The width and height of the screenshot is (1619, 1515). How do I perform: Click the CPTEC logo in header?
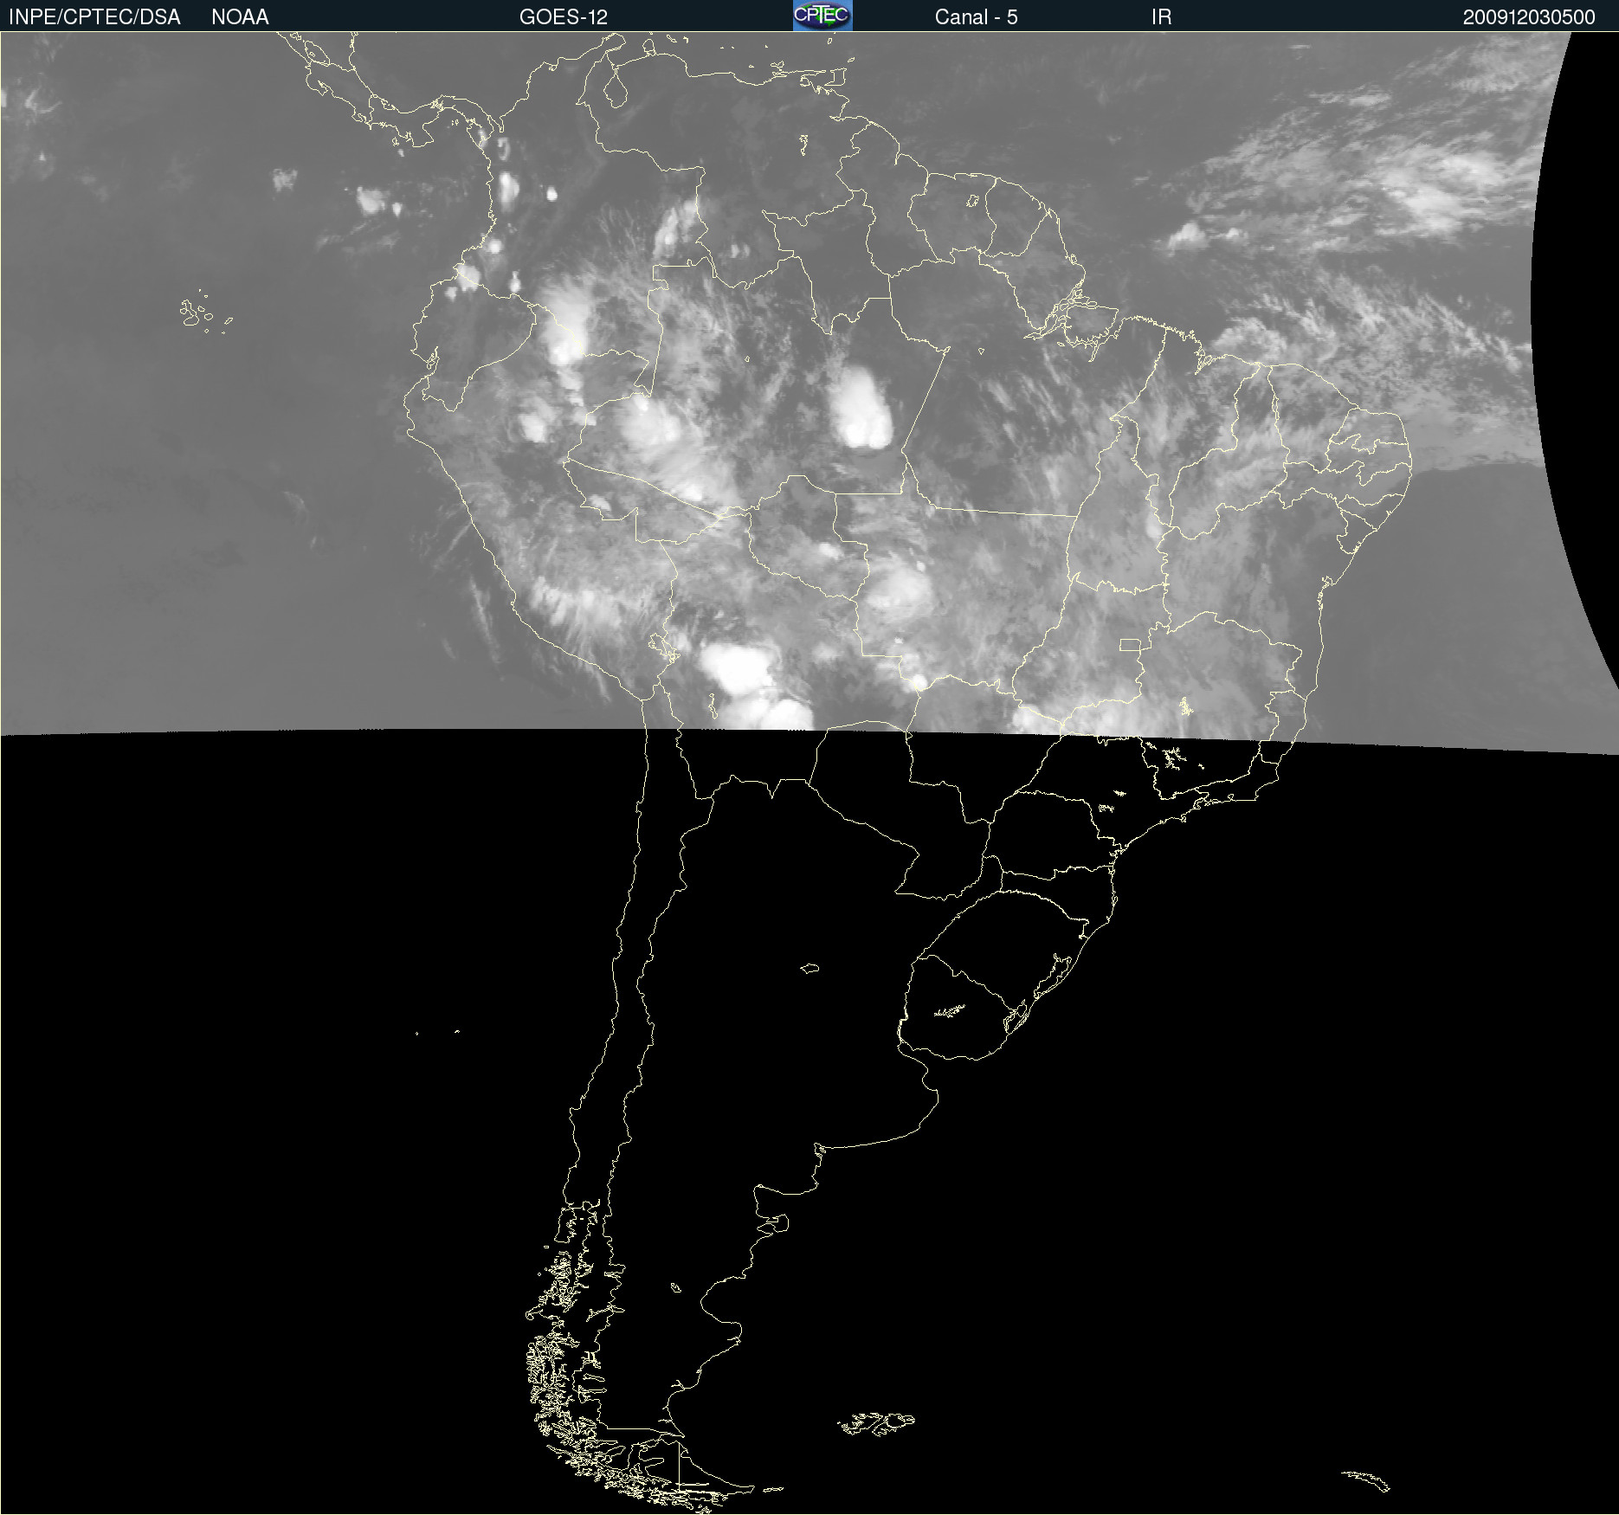point(822,16)
